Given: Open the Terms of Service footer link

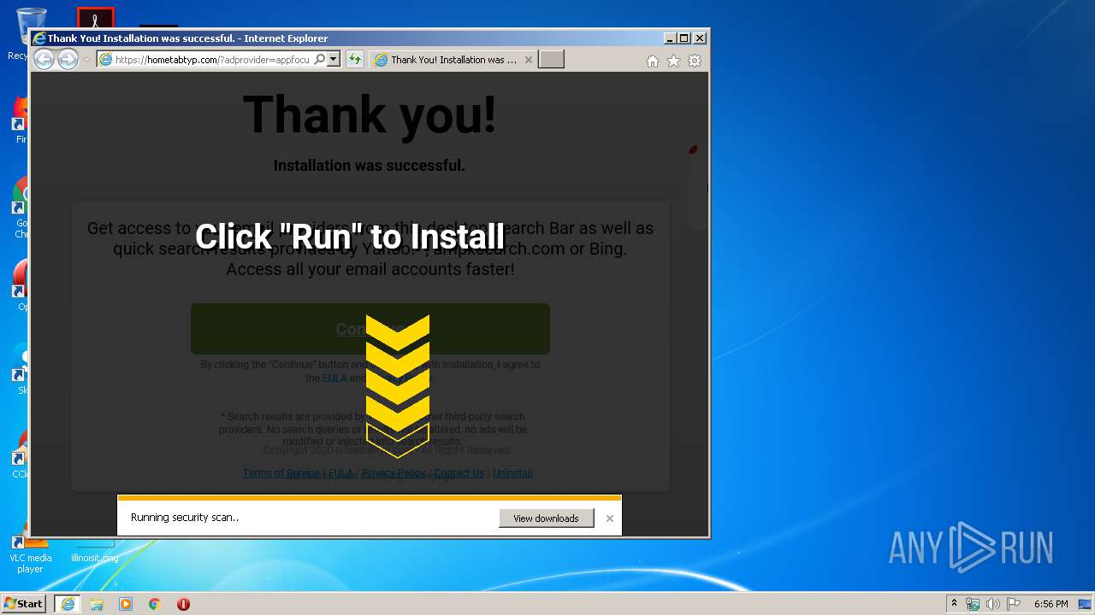Looking at the screenshot, I should coord(281,473).
